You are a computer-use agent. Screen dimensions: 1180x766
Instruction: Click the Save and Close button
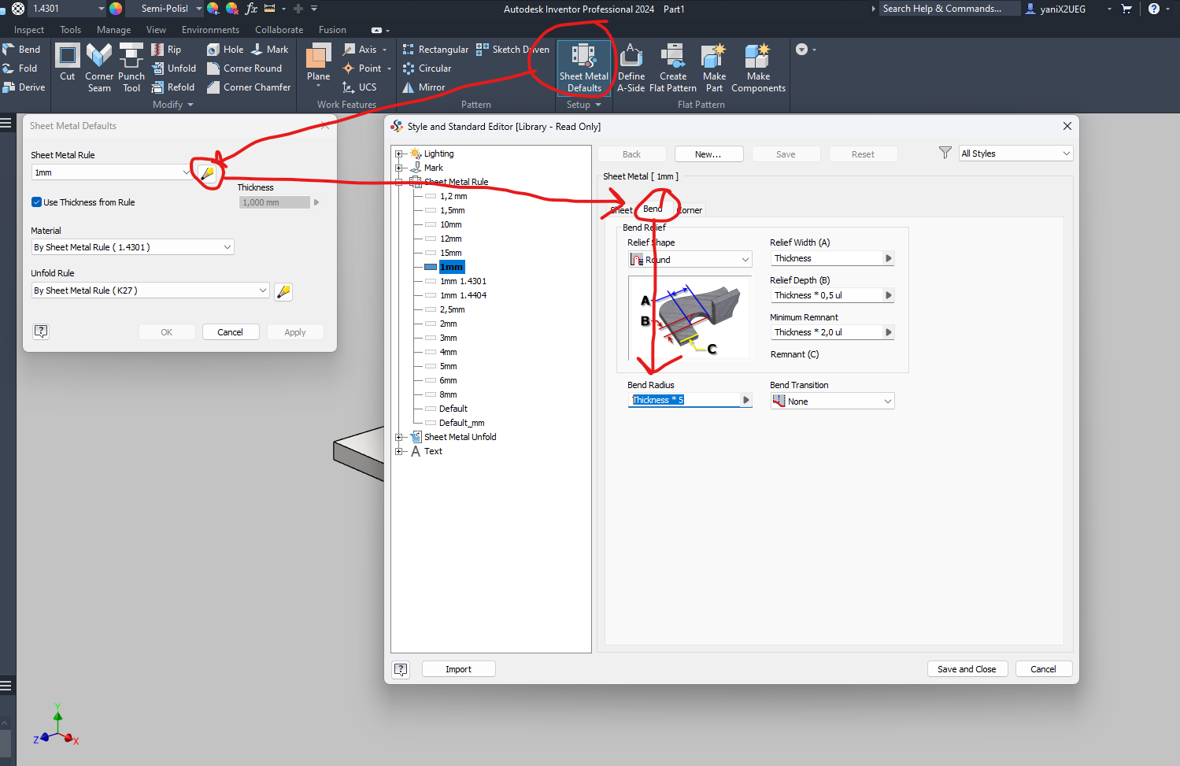click(x=967, y=668)
